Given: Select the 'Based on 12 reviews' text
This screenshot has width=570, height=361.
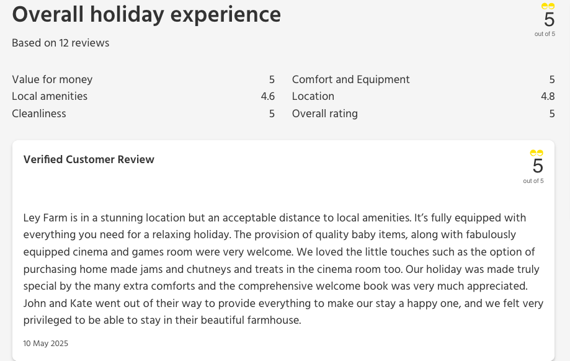Looking at the screenshot, I should point(61,43).
